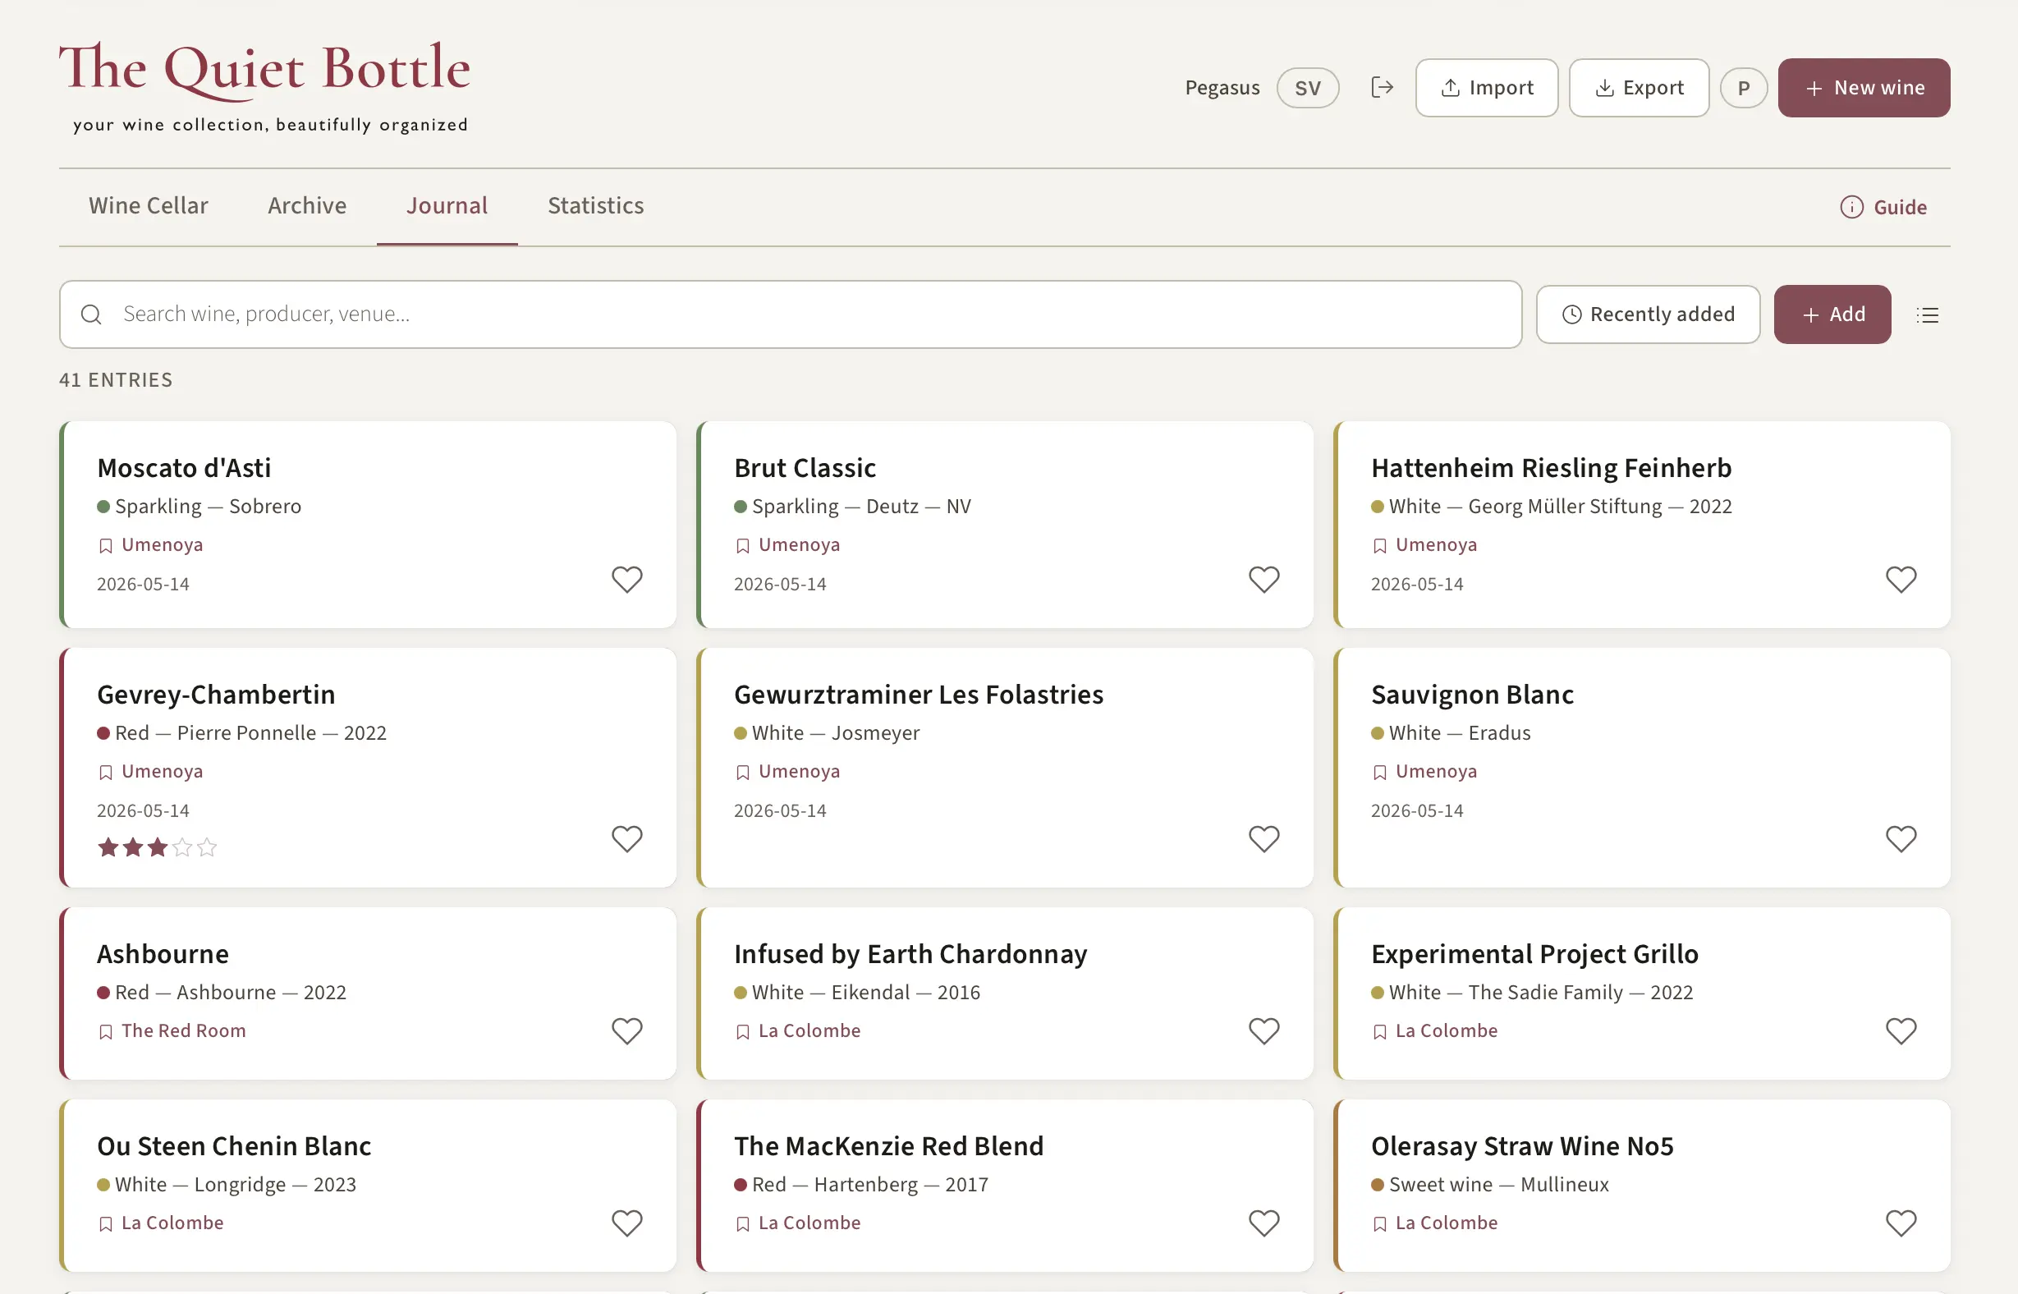Open La Colombe link on Experimental Project Grillo

click(1447, 1031)
